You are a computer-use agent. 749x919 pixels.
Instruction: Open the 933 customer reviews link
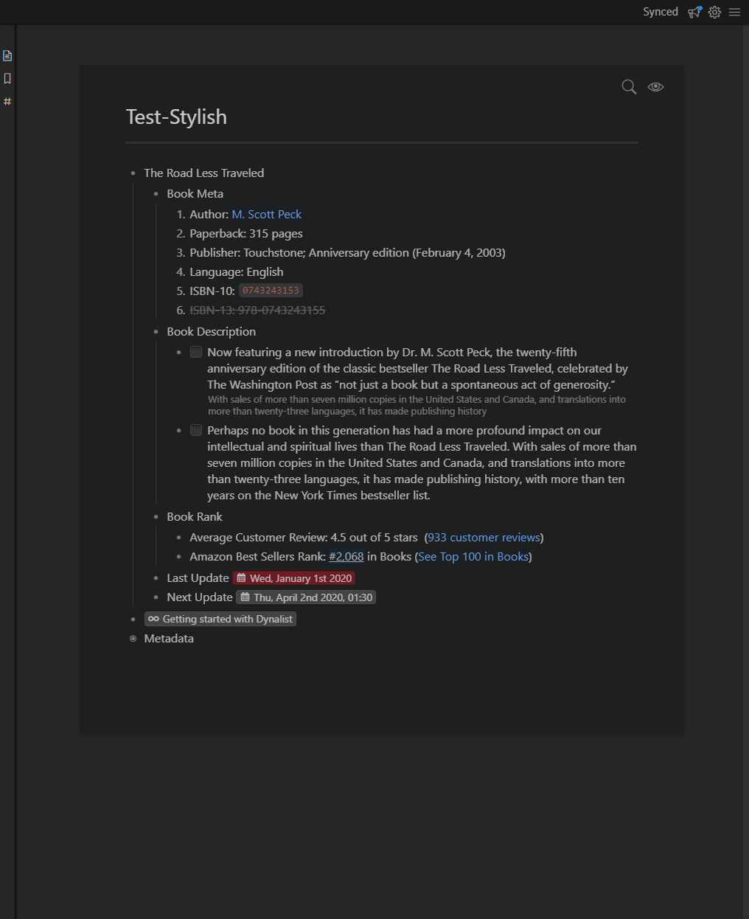tap(484, 538)
